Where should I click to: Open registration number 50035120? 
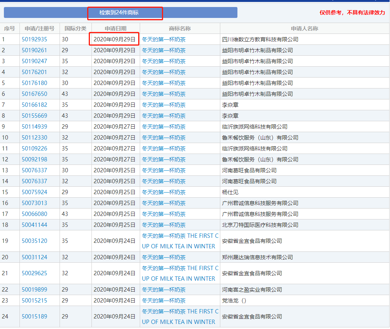34,241
